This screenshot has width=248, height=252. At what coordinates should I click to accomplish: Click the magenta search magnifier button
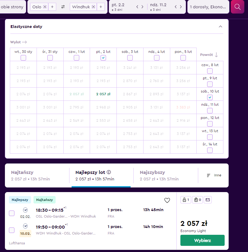pyautogui.click(x=237, y=7)
